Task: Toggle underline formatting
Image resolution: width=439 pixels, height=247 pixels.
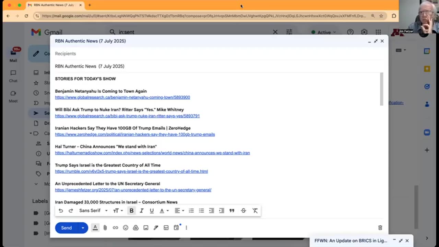Action: click(152, 211)
